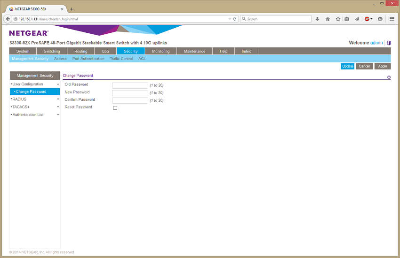Image resolution: width=400 pixels, height=258 pixels.
Task: Select Change Password in sidebar
Action: coord(35,91)
